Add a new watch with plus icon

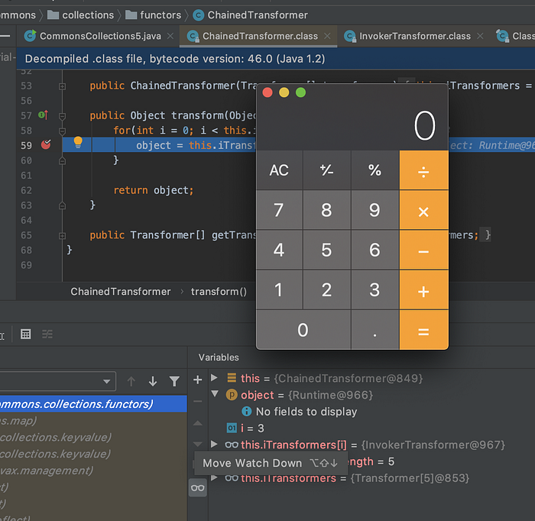click(x=197, y=380)
